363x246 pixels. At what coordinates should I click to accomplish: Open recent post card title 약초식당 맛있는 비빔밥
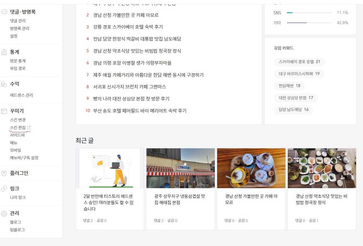pos(322,200)
